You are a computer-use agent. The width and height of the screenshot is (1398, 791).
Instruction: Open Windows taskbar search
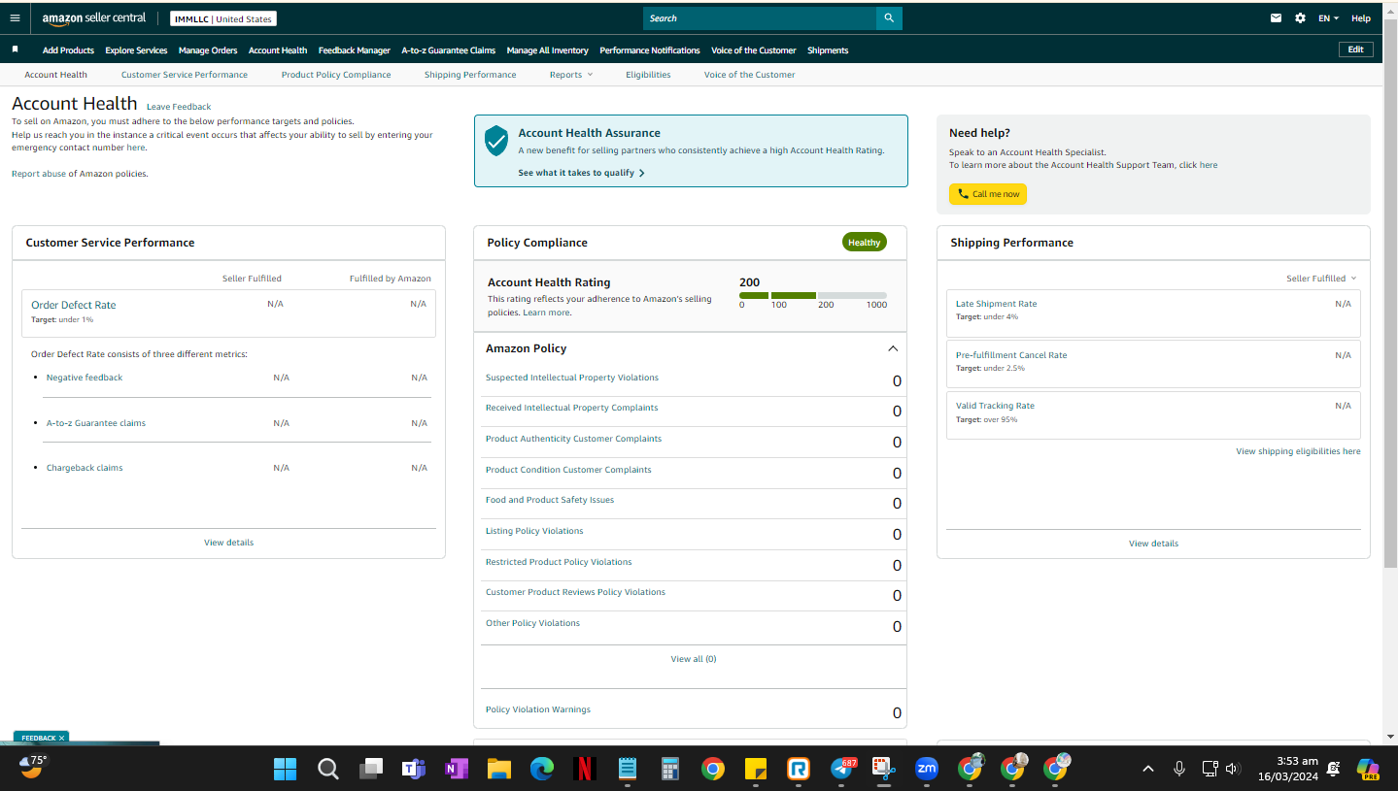328,770
